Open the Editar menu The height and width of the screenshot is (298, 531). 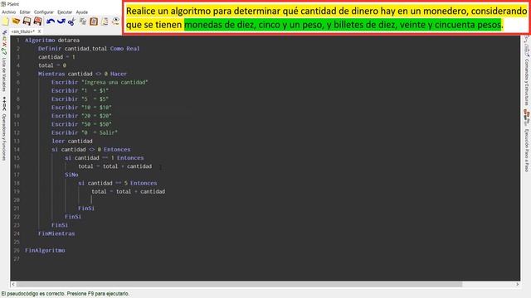click(x=25, y=12)
